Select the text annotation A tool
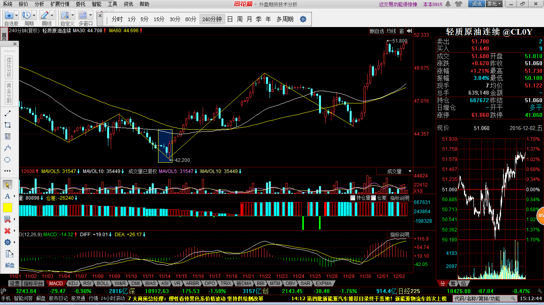This screenshot has width=544, height=305. click(x=7, y=196)
